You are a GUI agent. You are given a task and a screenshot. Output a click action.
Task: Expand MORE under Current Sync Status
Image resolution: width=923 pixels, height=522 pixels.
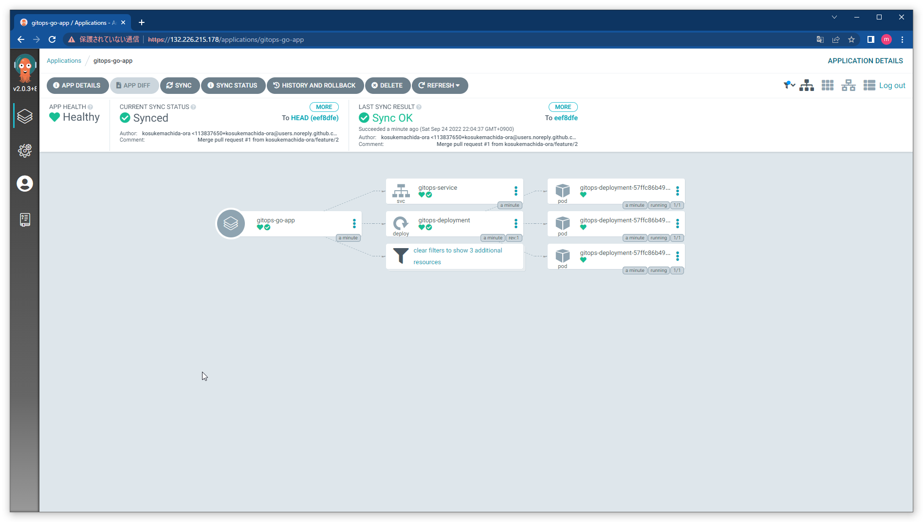point(324,107)
